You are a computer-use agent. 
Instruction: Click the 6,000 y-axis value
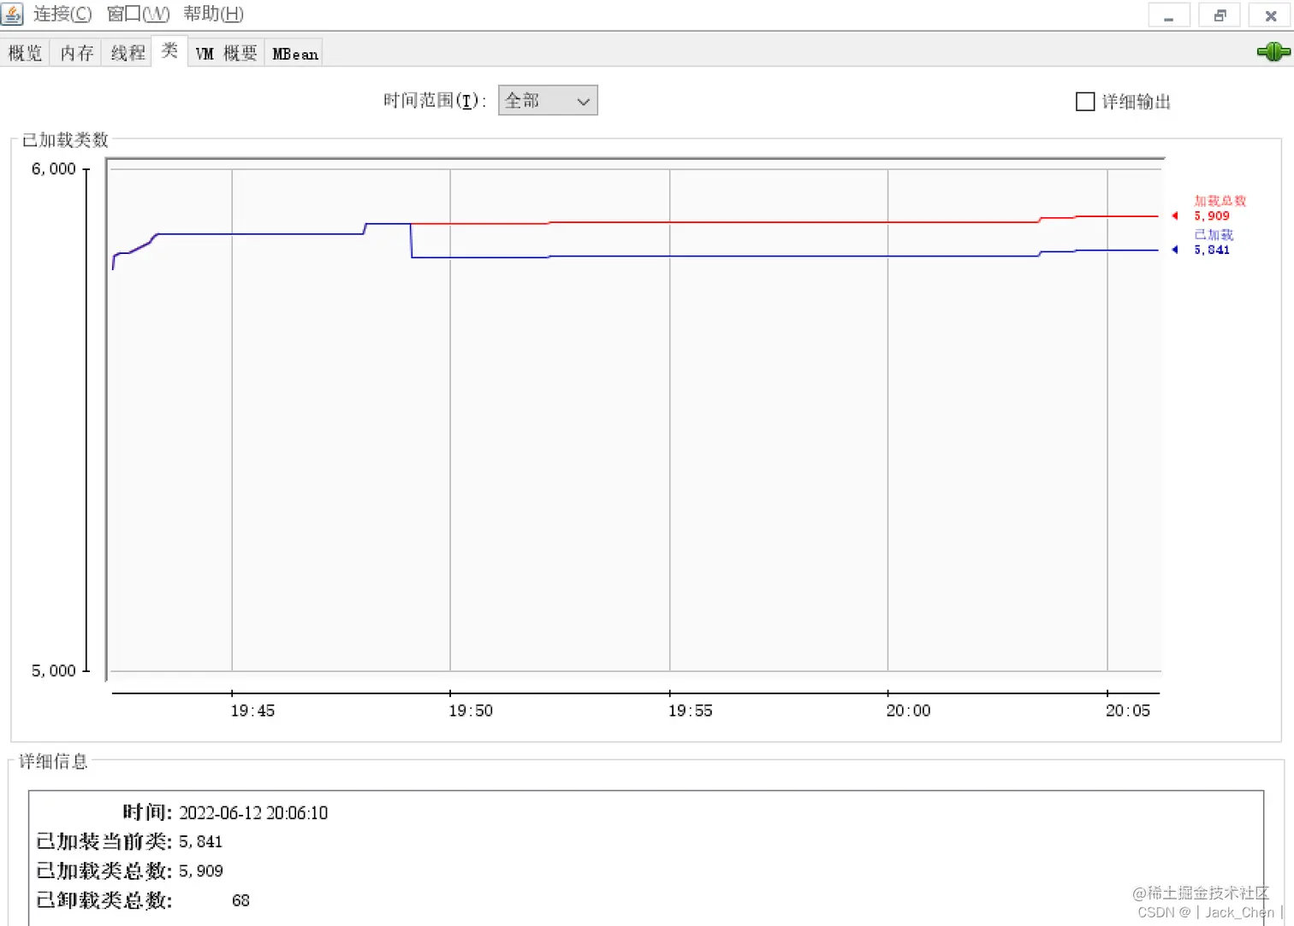coord(54,169)
